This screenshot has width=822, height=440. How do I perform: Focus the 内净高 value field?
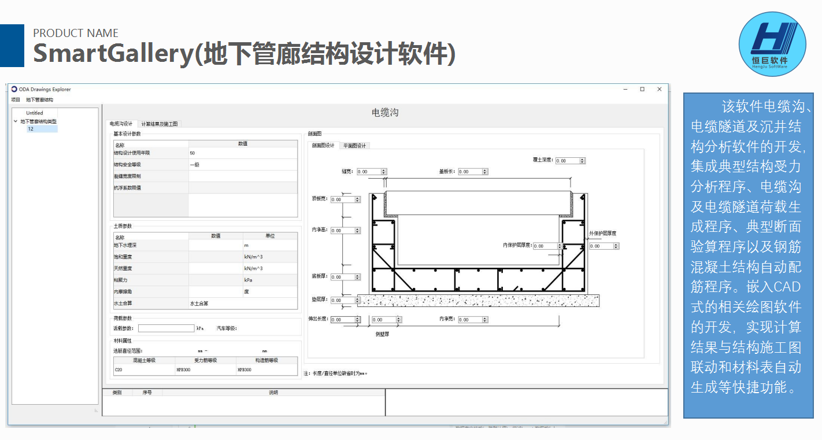click(342, 231)
